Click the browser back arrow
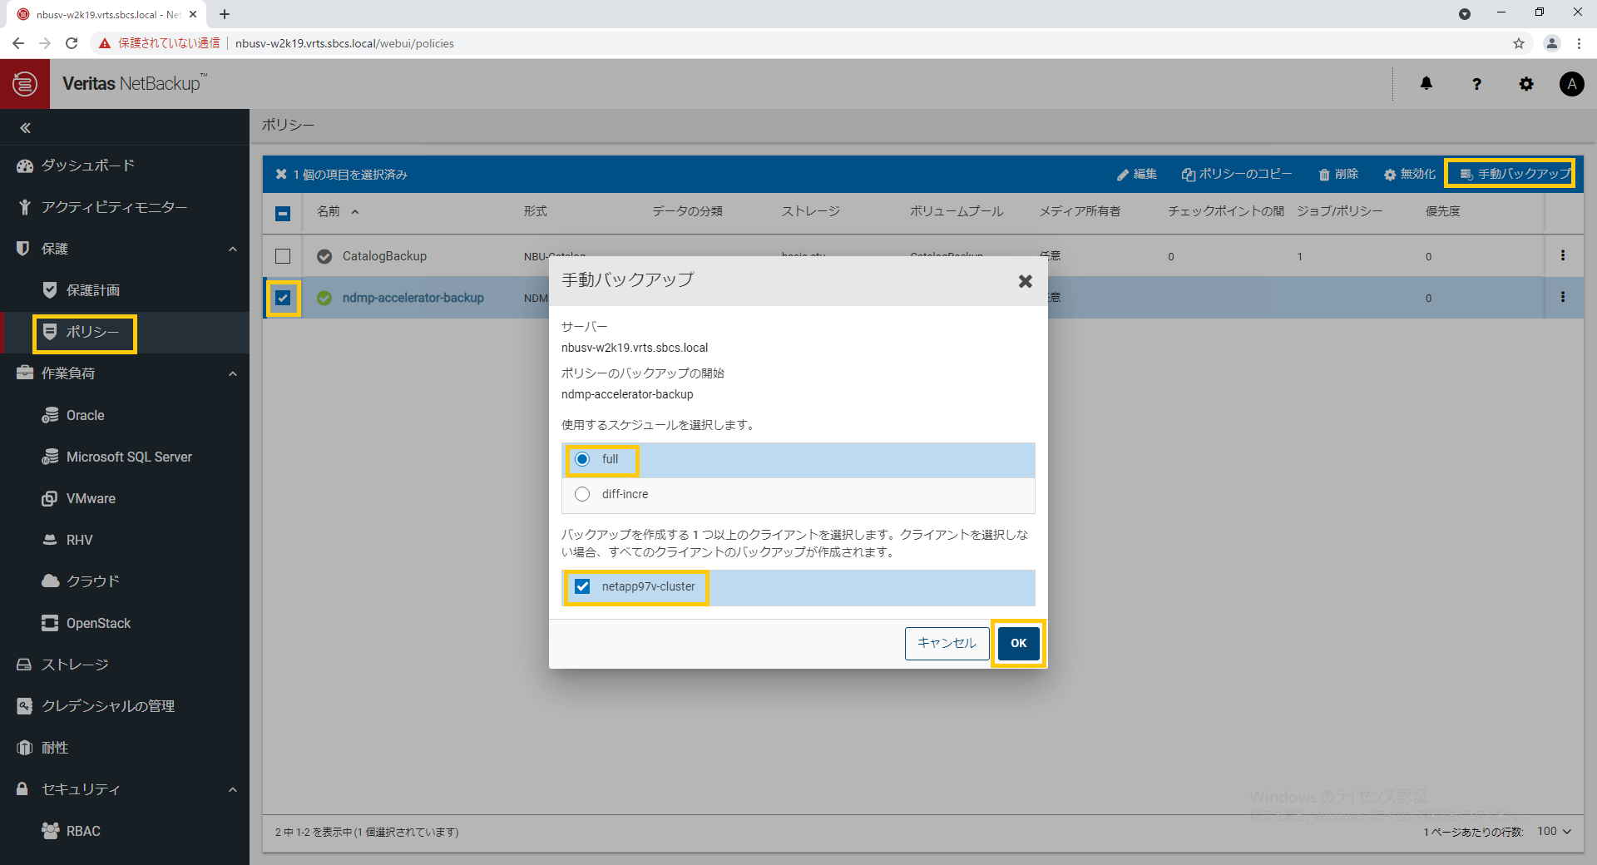The image size is (1597, 865). tap(18, 43)
